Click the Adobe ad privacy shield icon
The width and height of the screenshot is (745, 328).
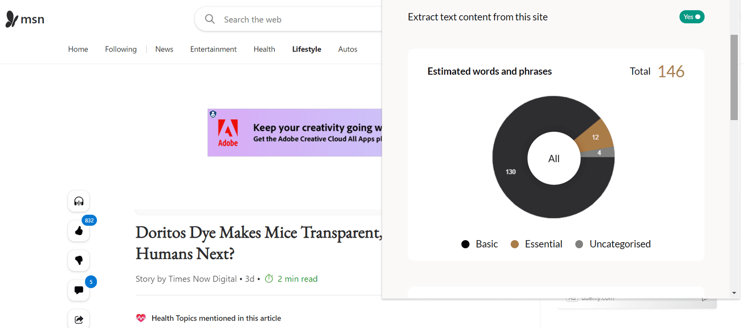213,114
